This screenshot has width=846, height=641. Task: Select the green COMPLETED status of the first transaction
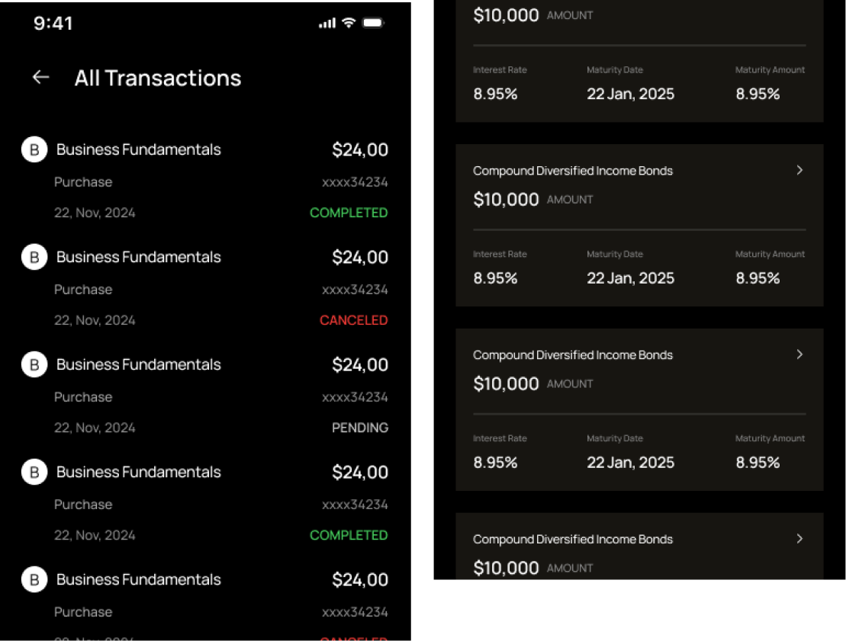pos(349,213)
